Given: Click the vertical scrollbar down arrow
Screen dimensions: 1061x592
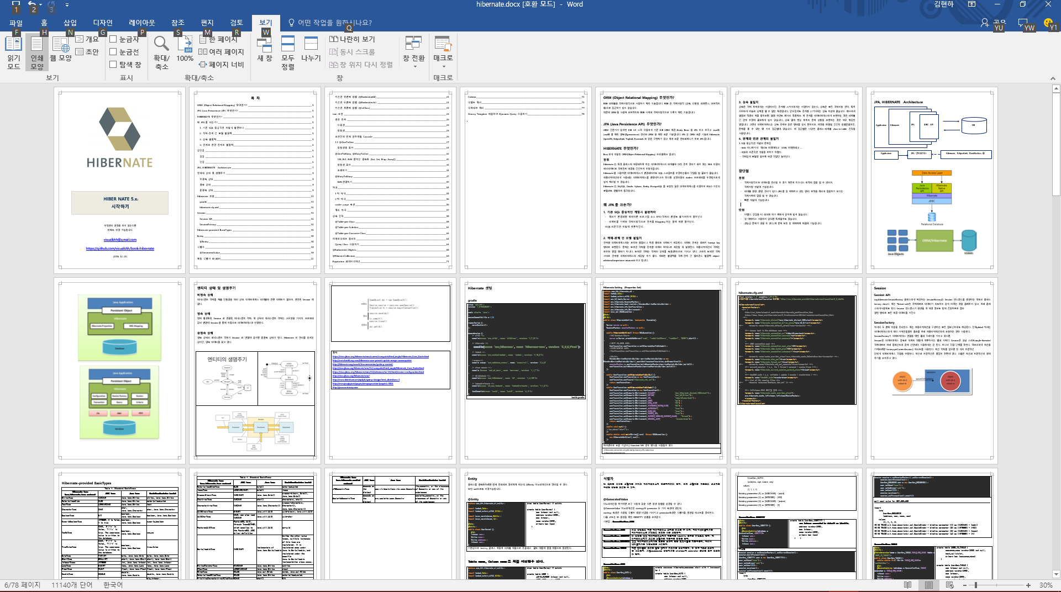Looking at the screenshot, I should pos(1056,574).
